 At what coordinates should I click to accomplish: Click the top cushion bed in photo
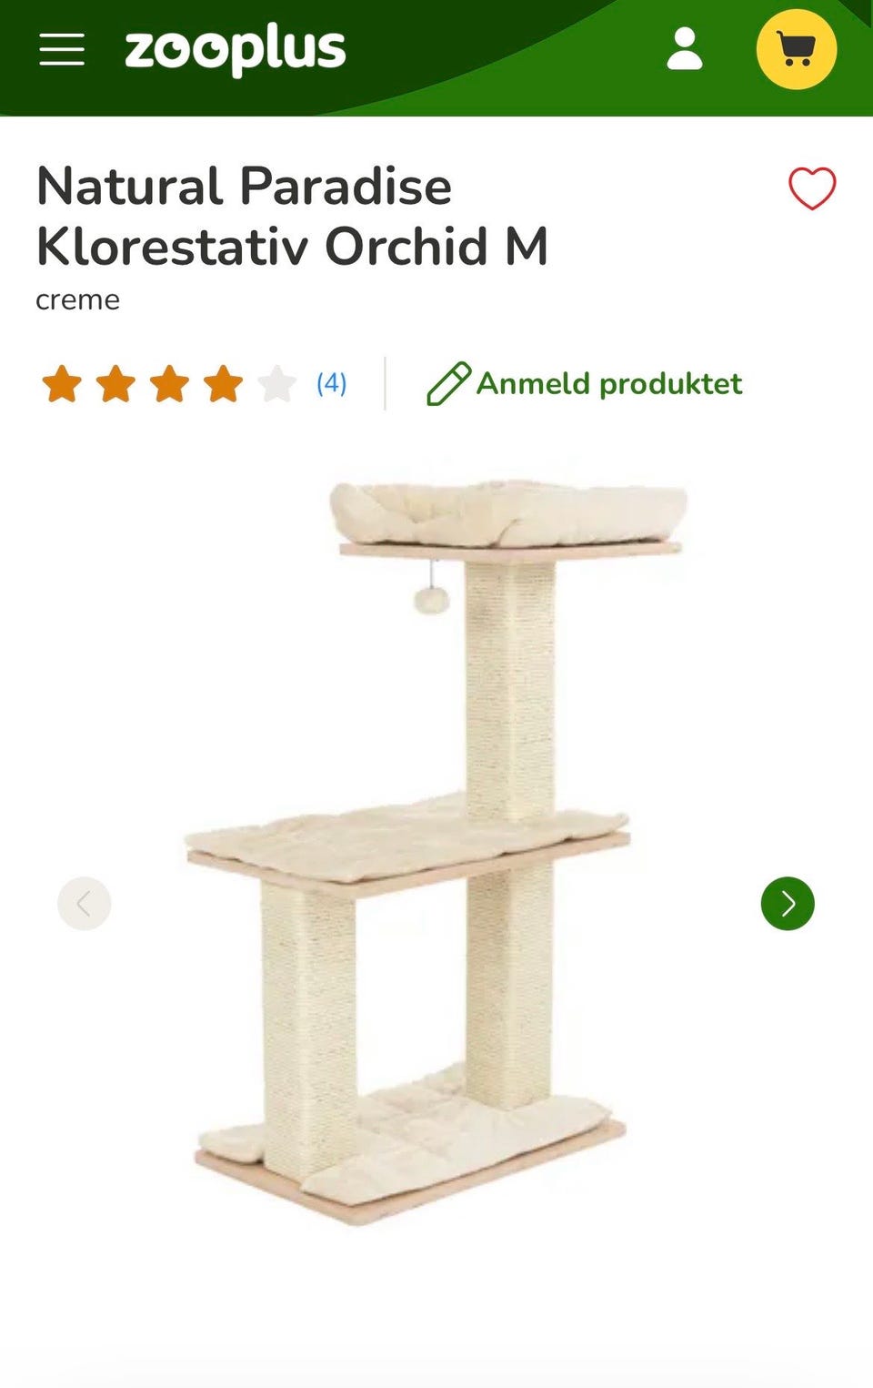(x=509, y=512)
